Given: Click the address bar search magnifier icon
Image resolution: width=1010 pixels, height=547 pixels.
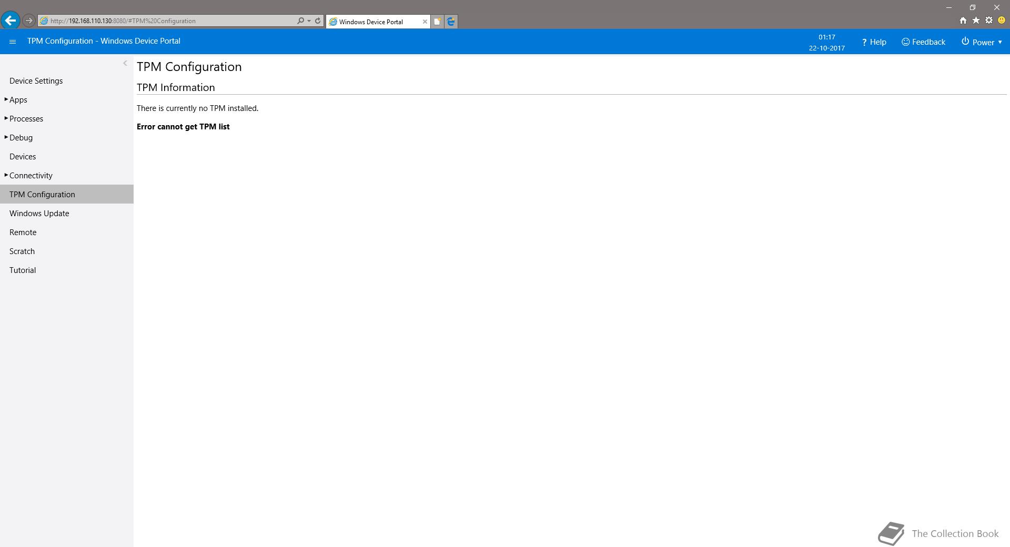Looking at the screenshot, I should (300, 21).
